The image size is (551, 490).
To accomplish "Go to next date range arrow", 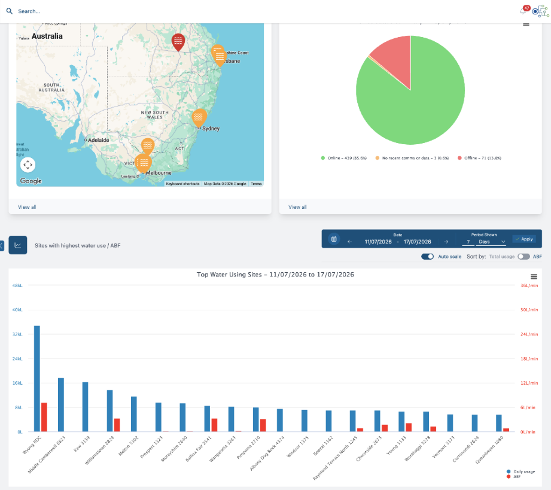I will 446,242.
